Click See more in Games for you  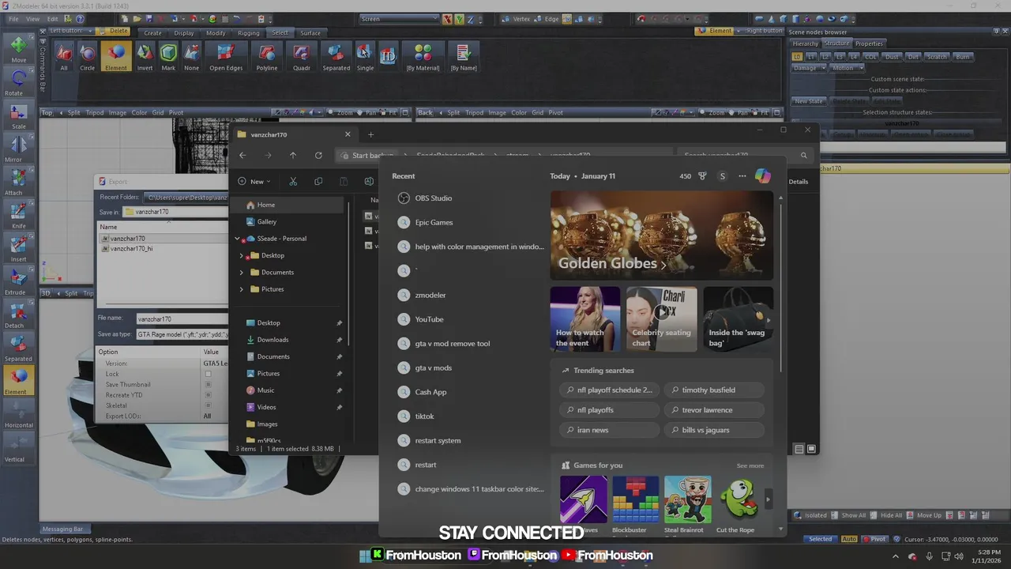[x=750, y=465]
